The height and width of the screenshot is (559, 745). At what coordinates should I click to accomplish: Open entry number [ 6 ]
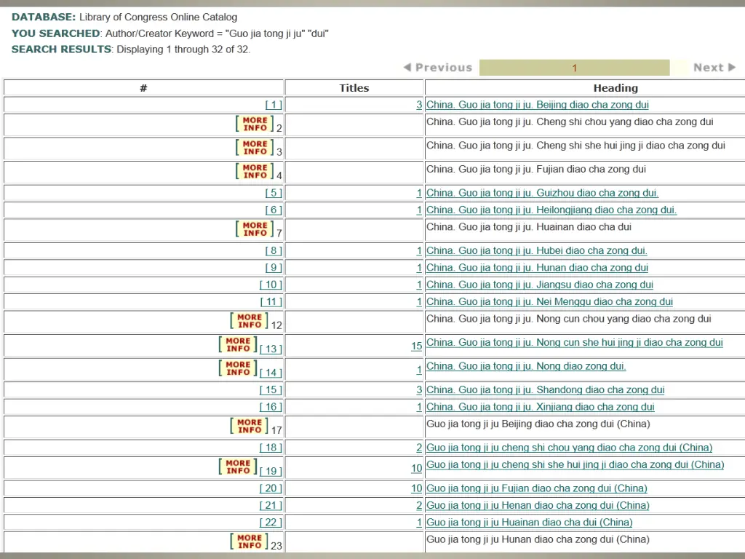(x=274, y=210)
